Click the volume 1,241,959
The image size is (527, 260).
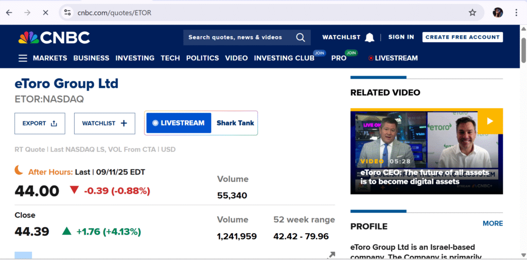[237, 236]
